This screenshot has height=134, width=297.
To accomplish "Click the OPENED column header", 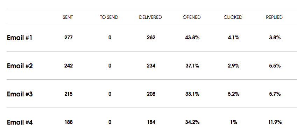I will [x=192, y=17].
